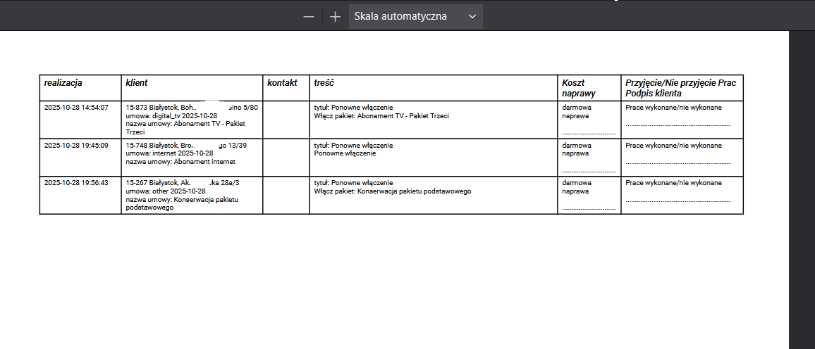The width and height of the screenshot is (815, 349).
Task: Click the realizacja column header
Action: pos(63,83)
